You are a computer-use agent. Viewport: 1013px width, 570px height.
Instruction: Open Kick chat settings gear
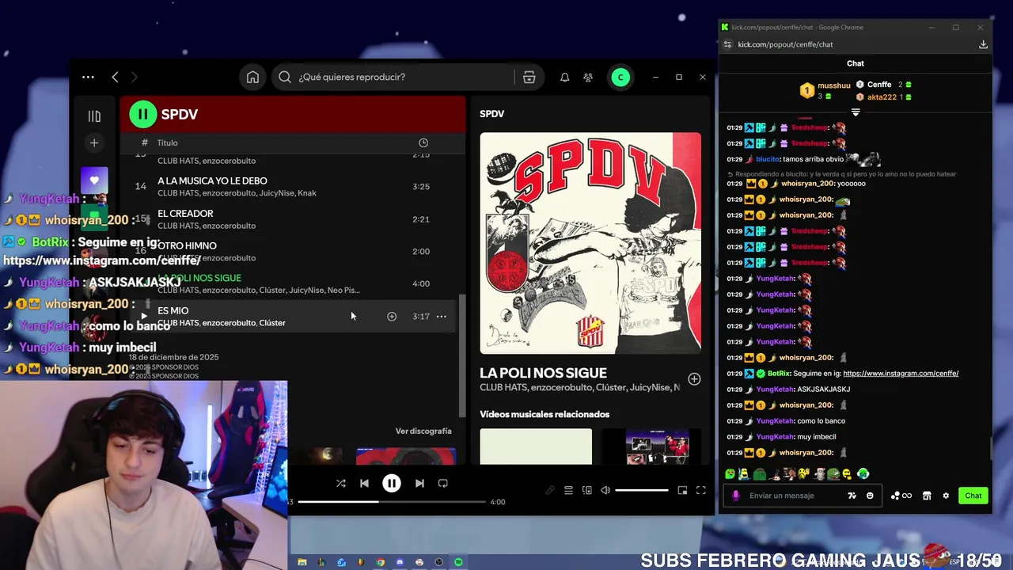click(946, 496)
